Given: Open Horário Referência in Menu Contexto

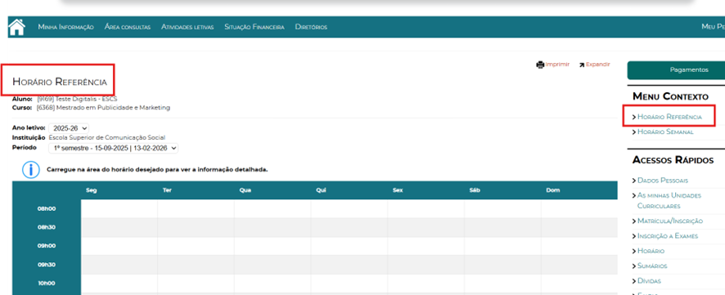Looking at the screenshot, I should point(669,117).
